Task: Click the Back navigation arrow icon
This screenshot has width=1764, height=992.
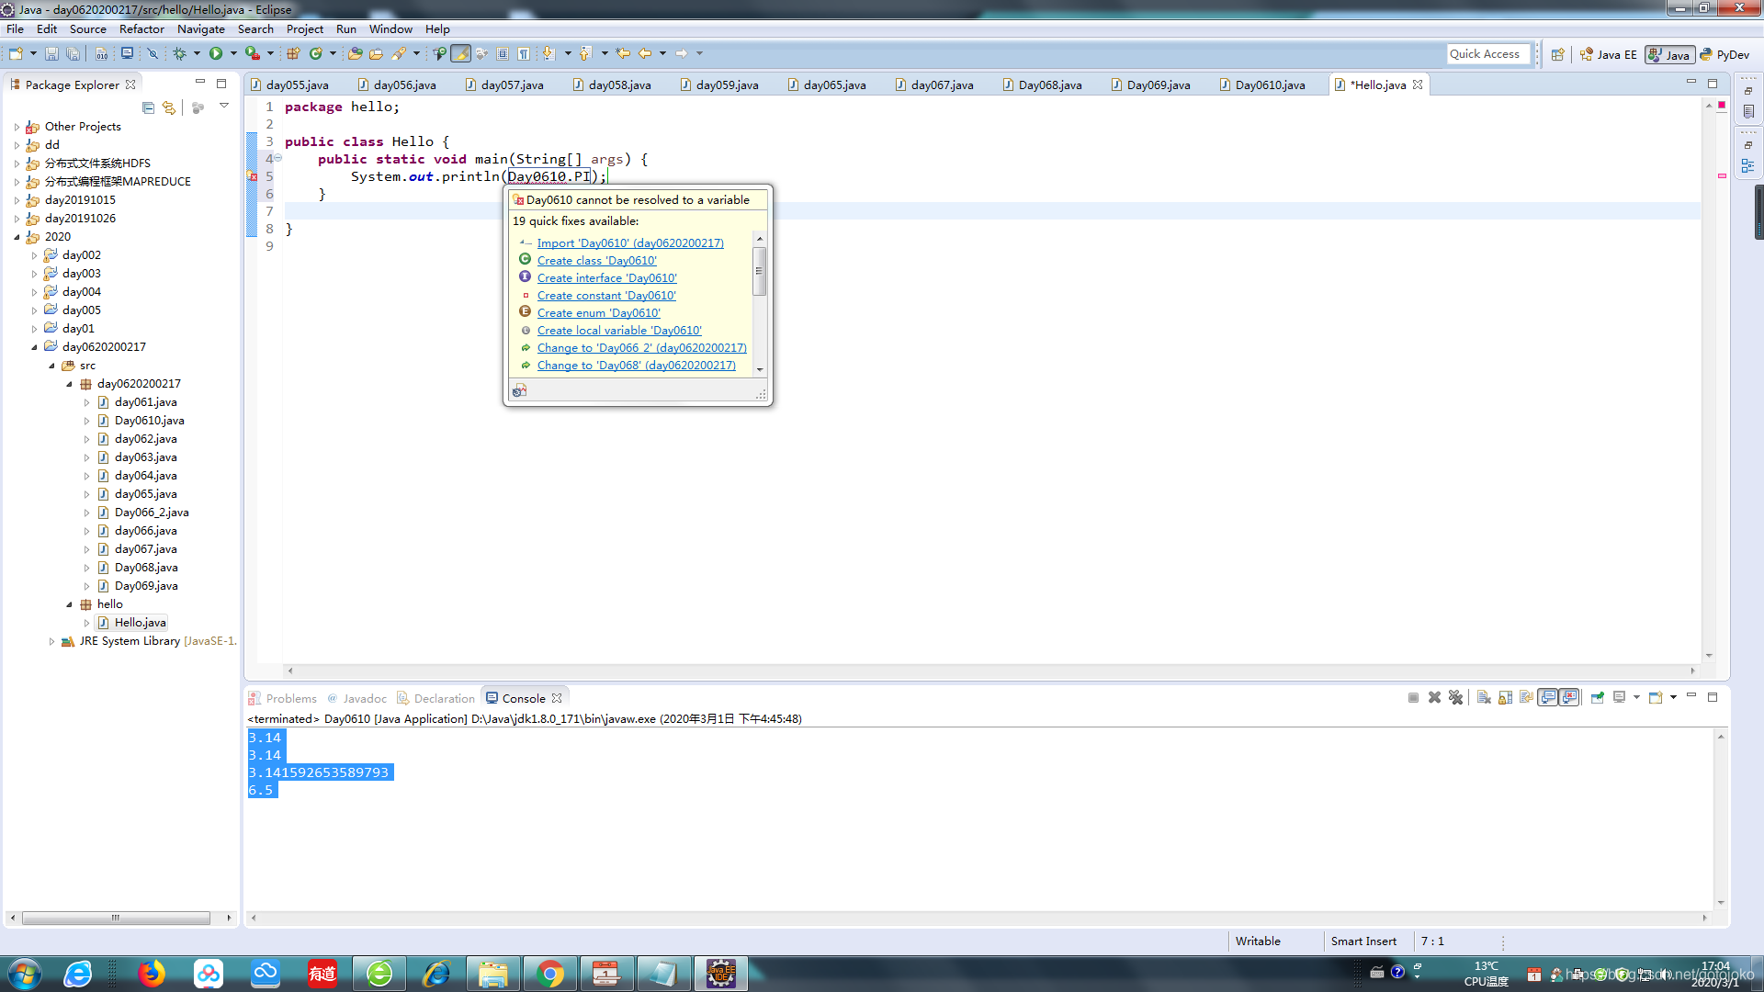Action: [645, 54]
